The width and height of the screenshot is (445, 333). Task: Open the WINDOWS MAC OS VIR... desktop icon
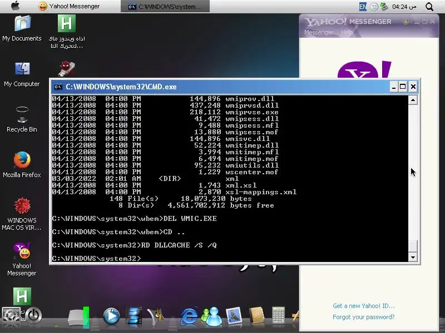tap(22, 214)
